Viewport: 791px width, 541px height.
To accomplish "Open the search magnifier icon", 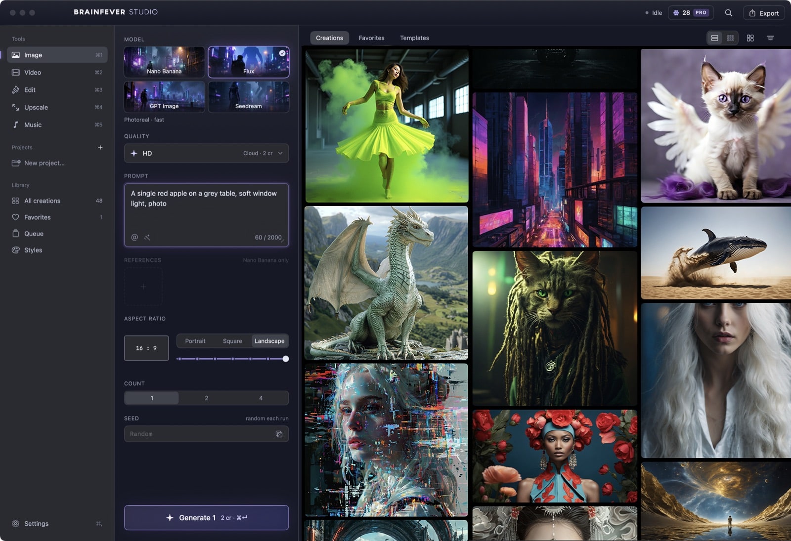I will pos(728,13).
